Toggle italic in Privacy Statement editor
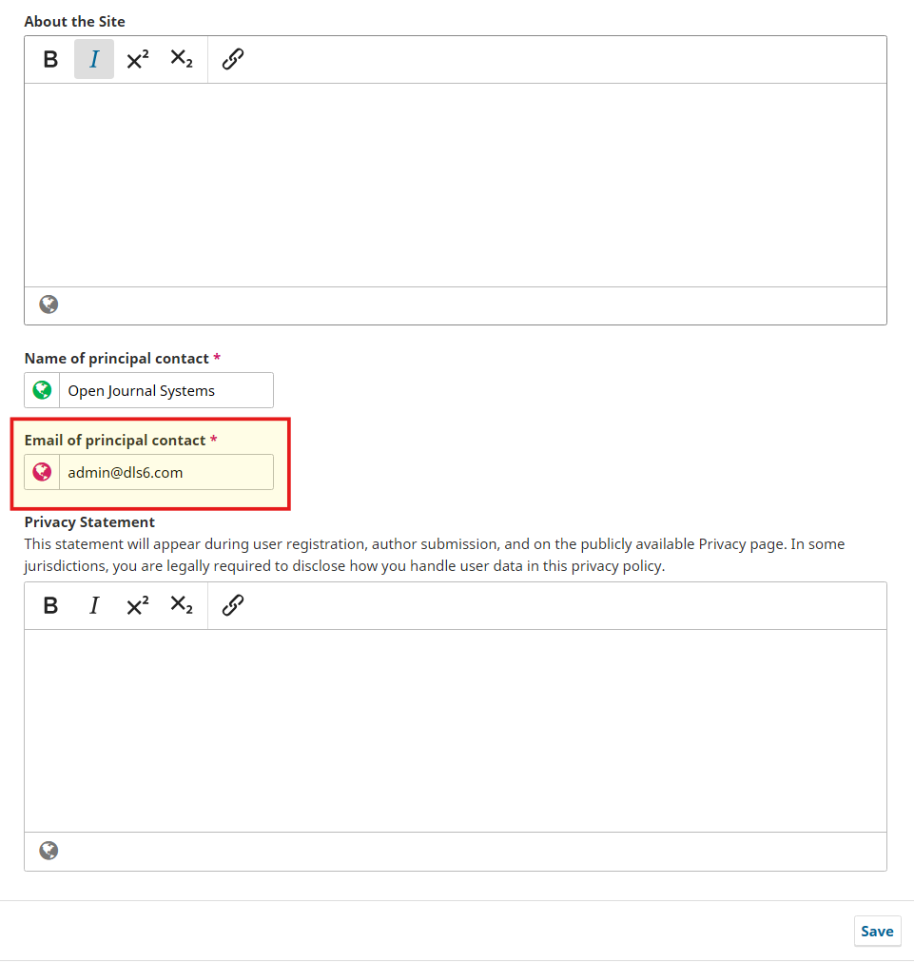The height and width of the screenshot is (963, 914). [94, 605]
